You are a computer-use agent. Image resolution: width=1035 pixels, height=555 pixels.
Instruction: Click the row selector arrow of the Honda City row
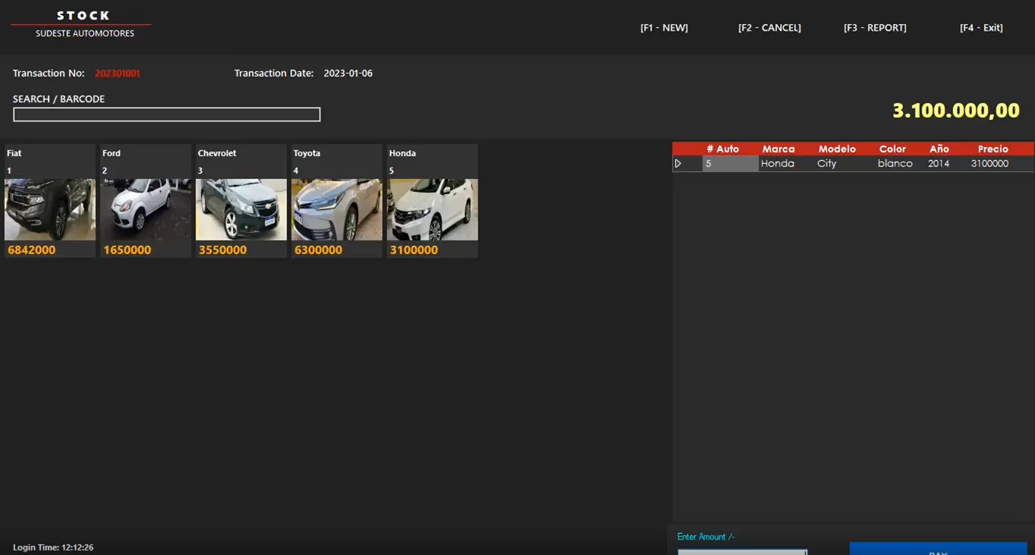[x=678, y=164]
